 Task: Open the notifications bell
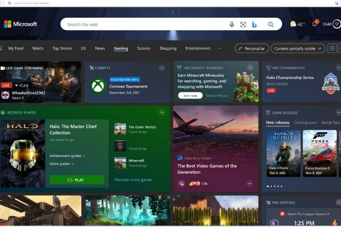click(315, 23)
